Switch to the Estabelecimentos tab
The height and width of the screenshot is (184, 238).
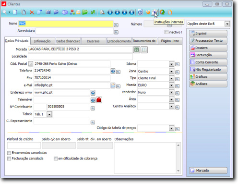click(x=119, y=41)
